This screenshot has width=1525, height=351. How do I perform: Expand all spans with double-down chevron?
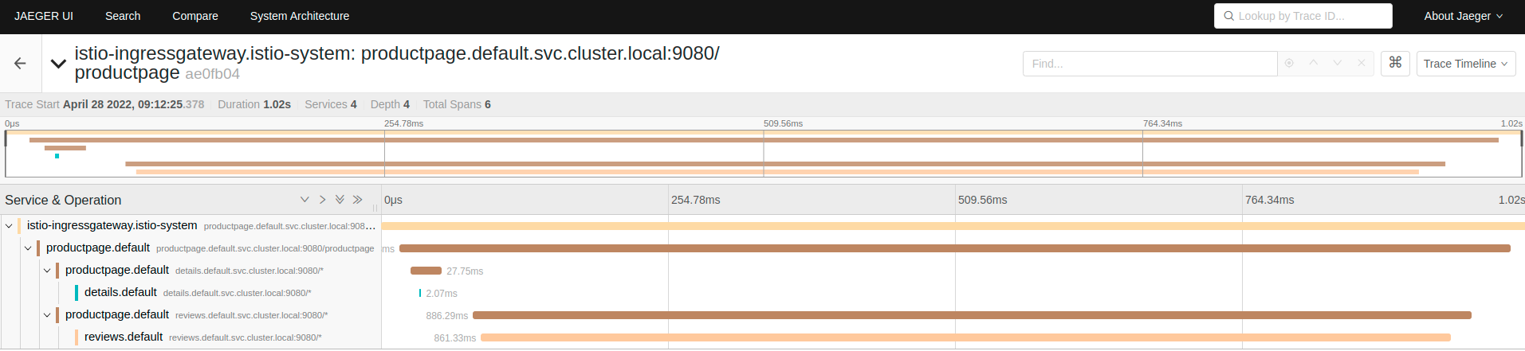(x=340, y=200)
